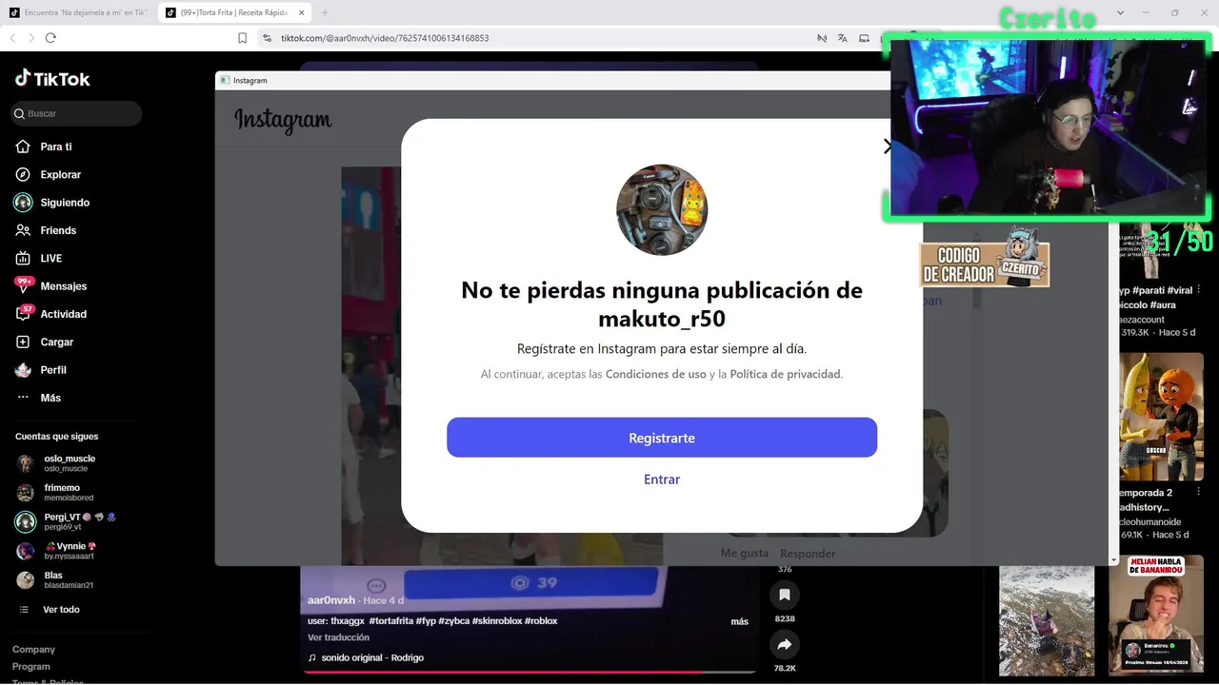Image resolution: width=1219 pixels, height=685 pixels.
Task: Click the share arrow icon
Action: 785,645
